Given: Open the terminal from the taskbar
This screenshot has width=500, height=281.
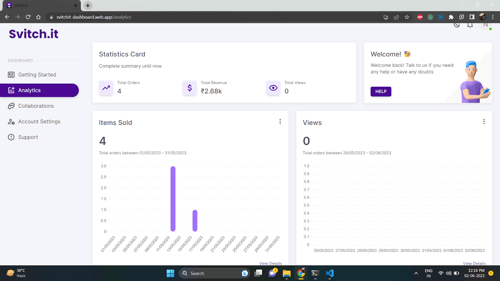Looking at the screenshot, I should point(315,273).
